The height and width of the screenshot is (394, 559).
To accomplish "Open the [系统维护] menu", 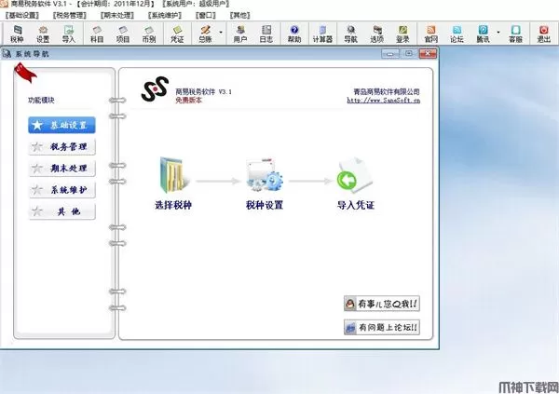I will coord(165,15).
